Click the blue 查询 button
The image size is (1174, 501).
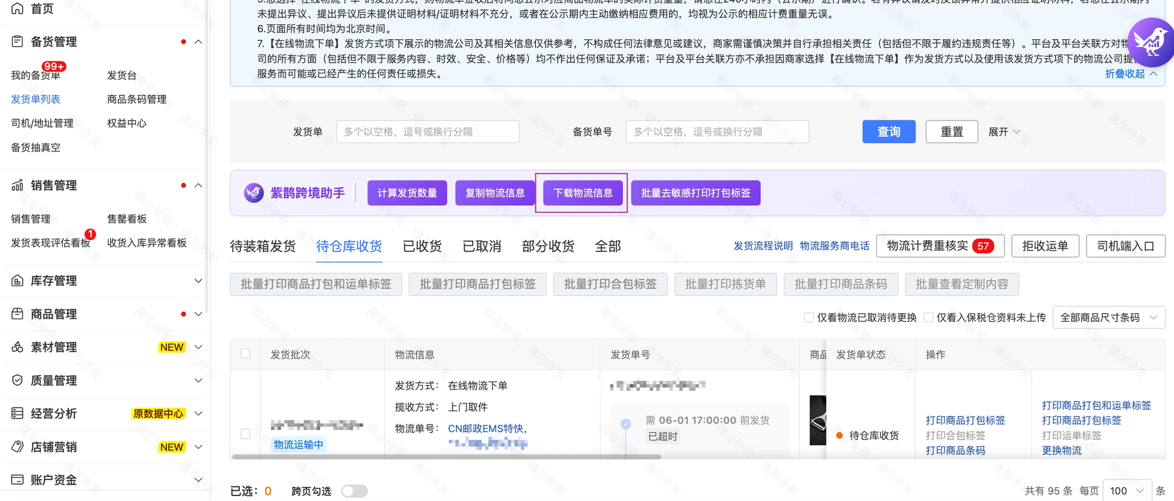click(x=888, y=132)
